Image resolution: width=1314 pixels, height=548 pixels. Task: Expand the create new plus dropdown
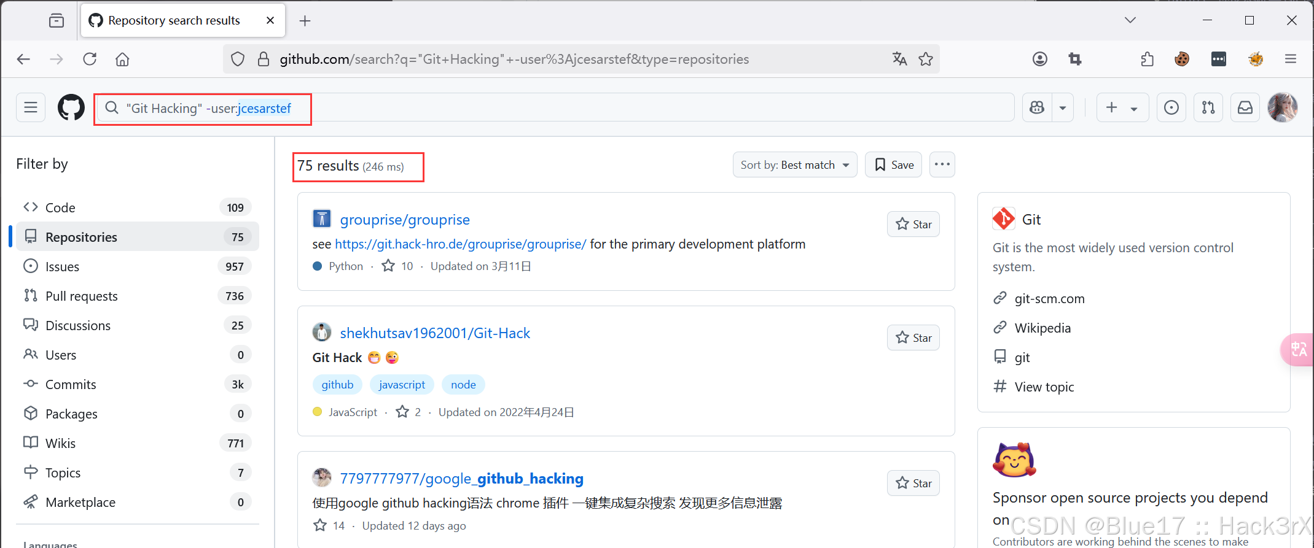click(1122, 107)
